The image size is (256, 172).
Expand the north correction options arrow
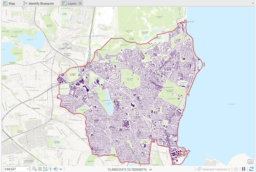pos(61,169)
